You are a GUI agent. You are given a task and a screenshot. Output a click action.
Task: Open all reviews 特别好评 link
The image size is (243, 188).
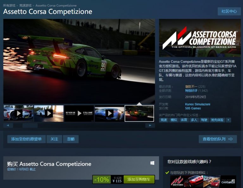pos(191,91)
